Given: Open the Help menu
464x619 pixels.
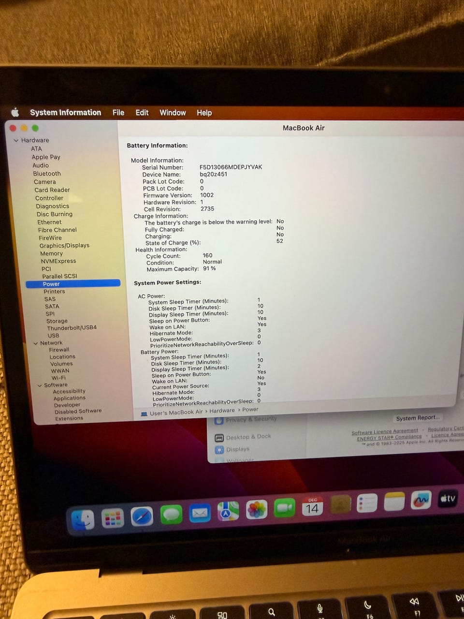Looking at the screenshot, I should 204,113.
